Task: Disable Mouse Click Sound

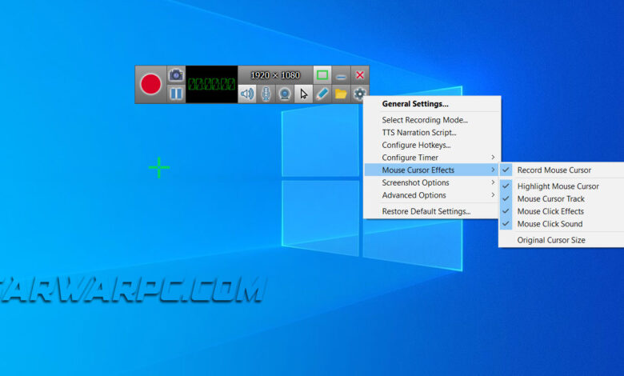Action: 562,224
